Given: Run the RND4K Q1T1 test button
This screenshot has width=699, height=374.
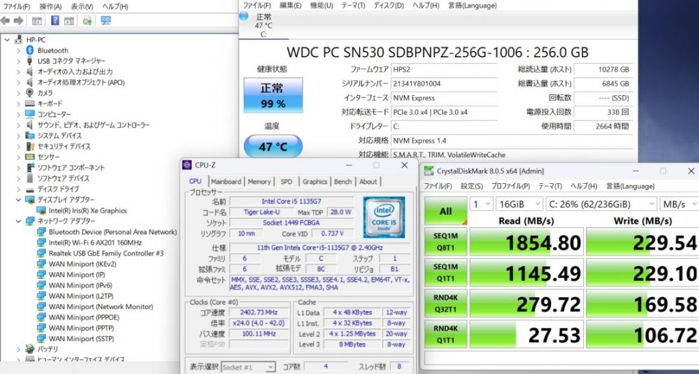Looking at the screenshot, I should pos(446,333).
